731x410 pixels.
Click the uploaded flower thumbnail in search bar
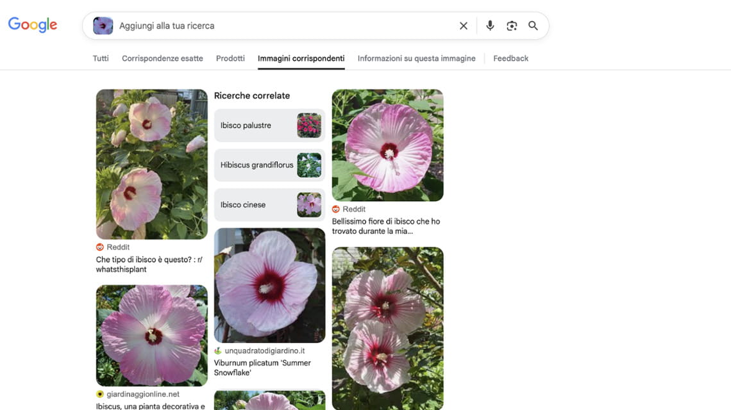click(x=103, y=26)
